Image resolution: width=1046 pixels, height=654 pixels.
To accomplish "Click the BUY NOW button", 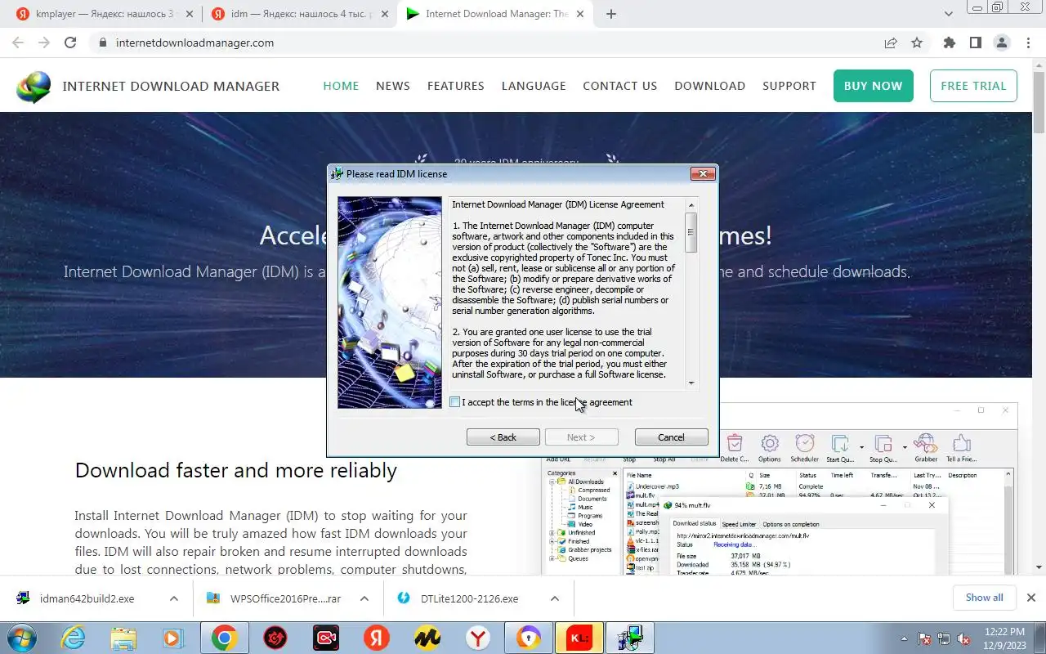I will click(x=873, y=86).
